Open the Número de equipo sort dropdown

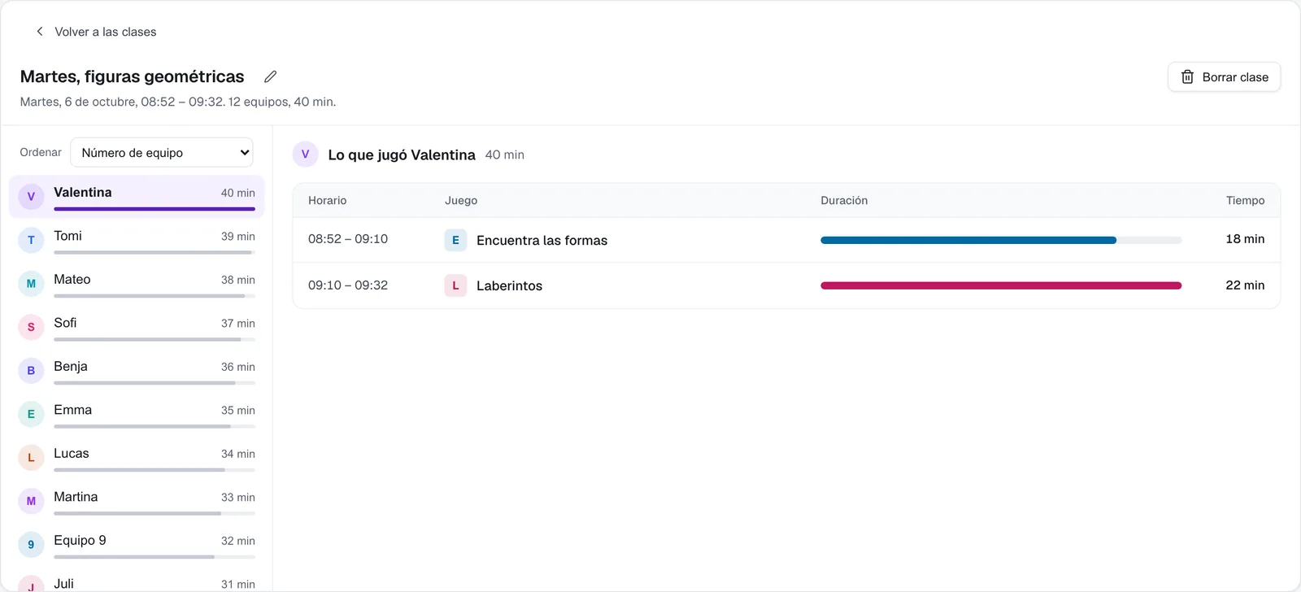[162, 152]
